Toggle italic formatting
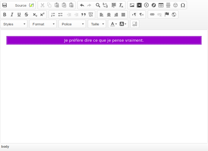The image size is (208, 151). tap(12, 14)
